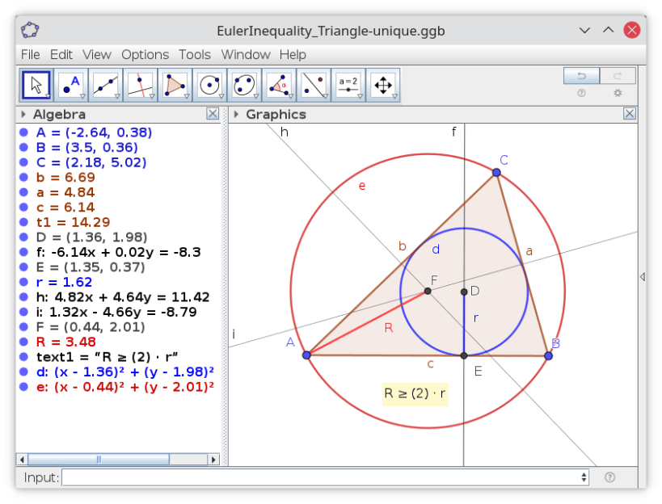Open the settings gear icon
Viewport: 662px width, 504px height.
(618, 93)
